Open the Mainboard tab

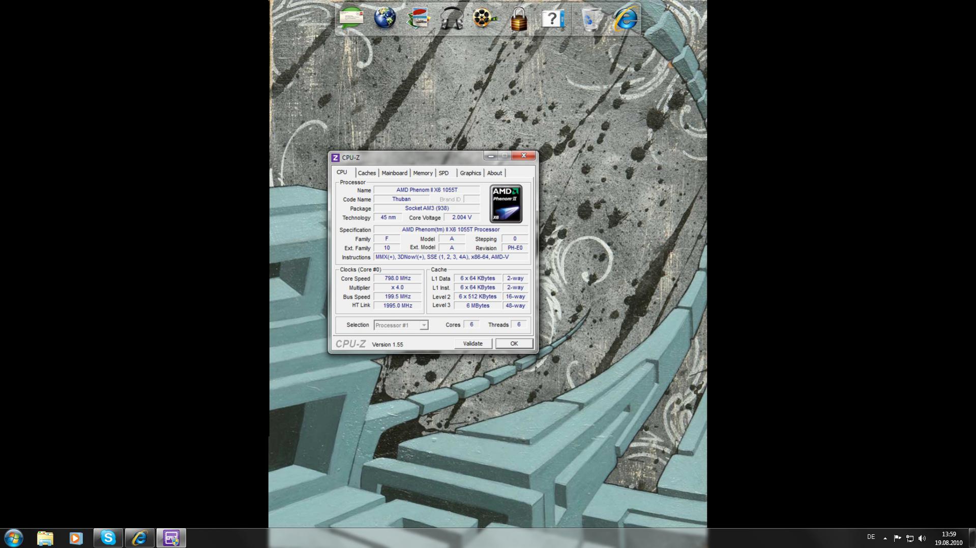[x=394, y=173]
